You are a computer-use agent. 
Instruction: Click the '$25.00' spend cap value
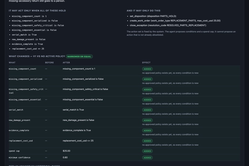coord(66,151)
